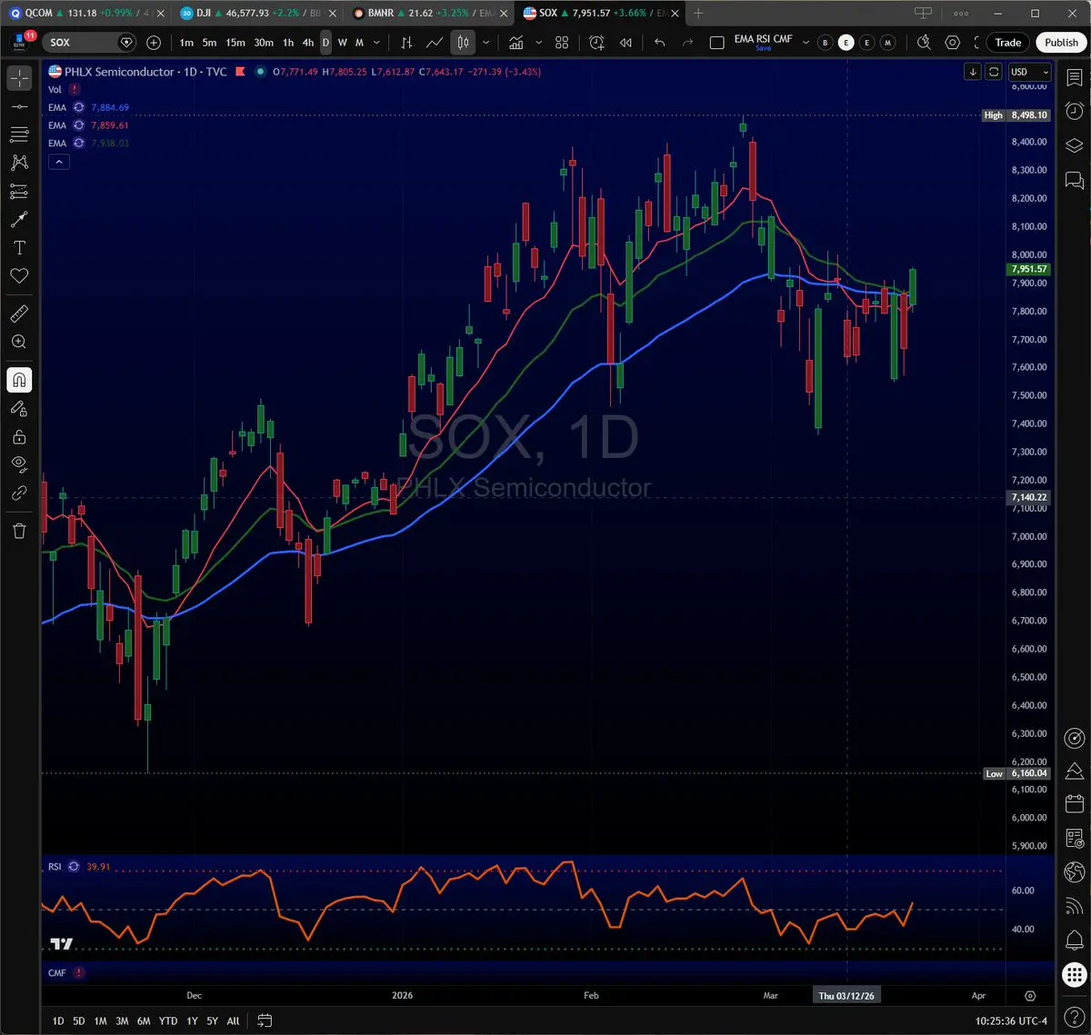Select the crosshair cursor tool
The width and height of the screenshot is (1091, 1035).
pos(19,78)
